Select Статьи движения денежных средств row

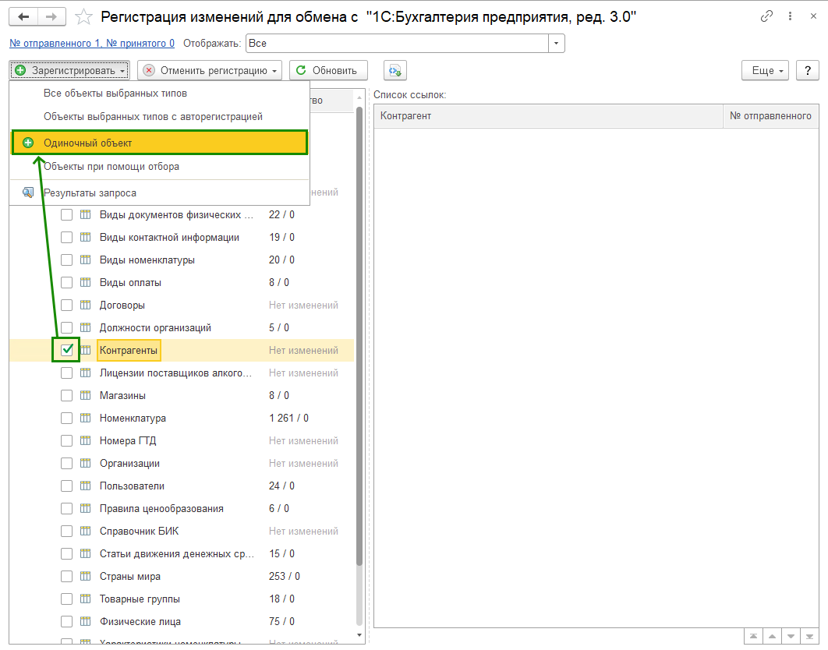coord(182,553)
